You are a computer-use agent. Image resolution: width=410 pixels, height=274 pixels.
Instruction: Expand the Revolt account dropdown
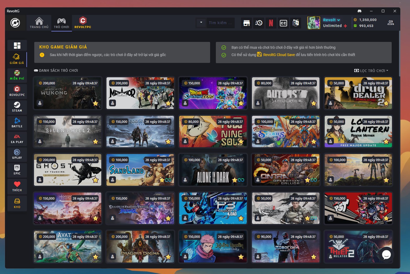coord(332,20)
